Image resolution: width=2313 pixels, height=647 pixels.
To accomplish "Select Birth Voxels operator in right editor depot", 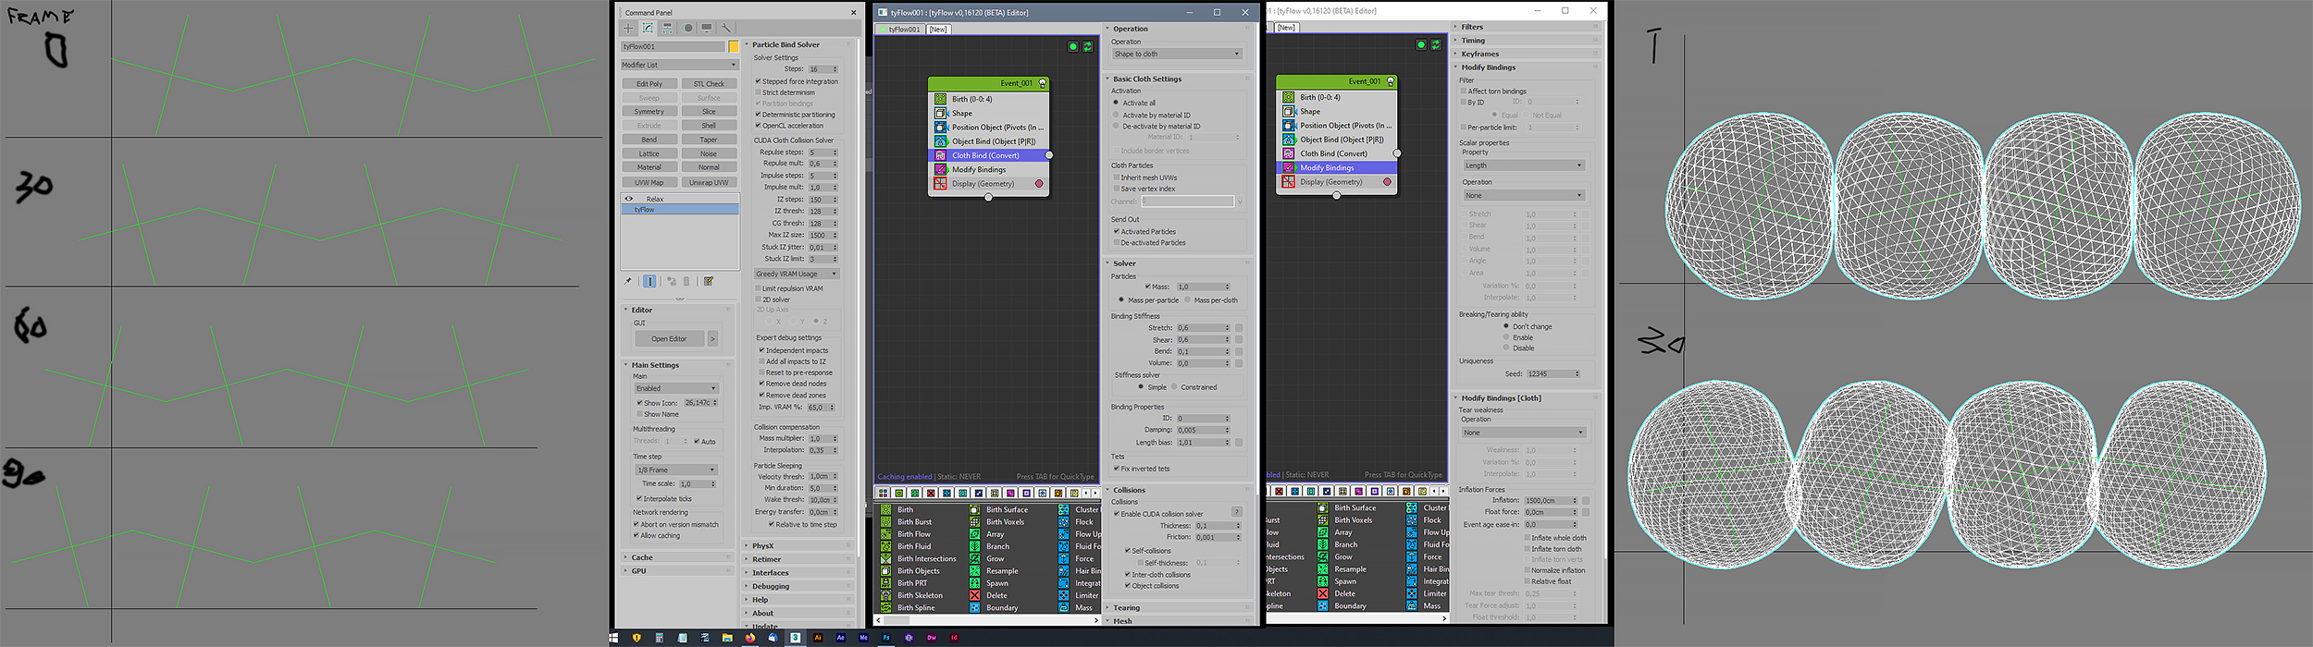I will coord(1354,519).
